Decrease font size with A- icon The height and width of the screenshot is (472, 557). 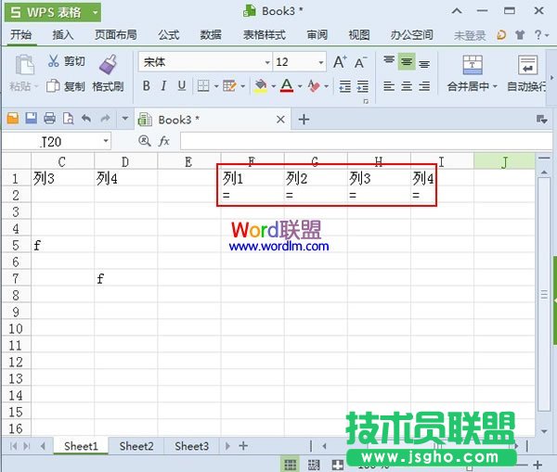(361, 62)
